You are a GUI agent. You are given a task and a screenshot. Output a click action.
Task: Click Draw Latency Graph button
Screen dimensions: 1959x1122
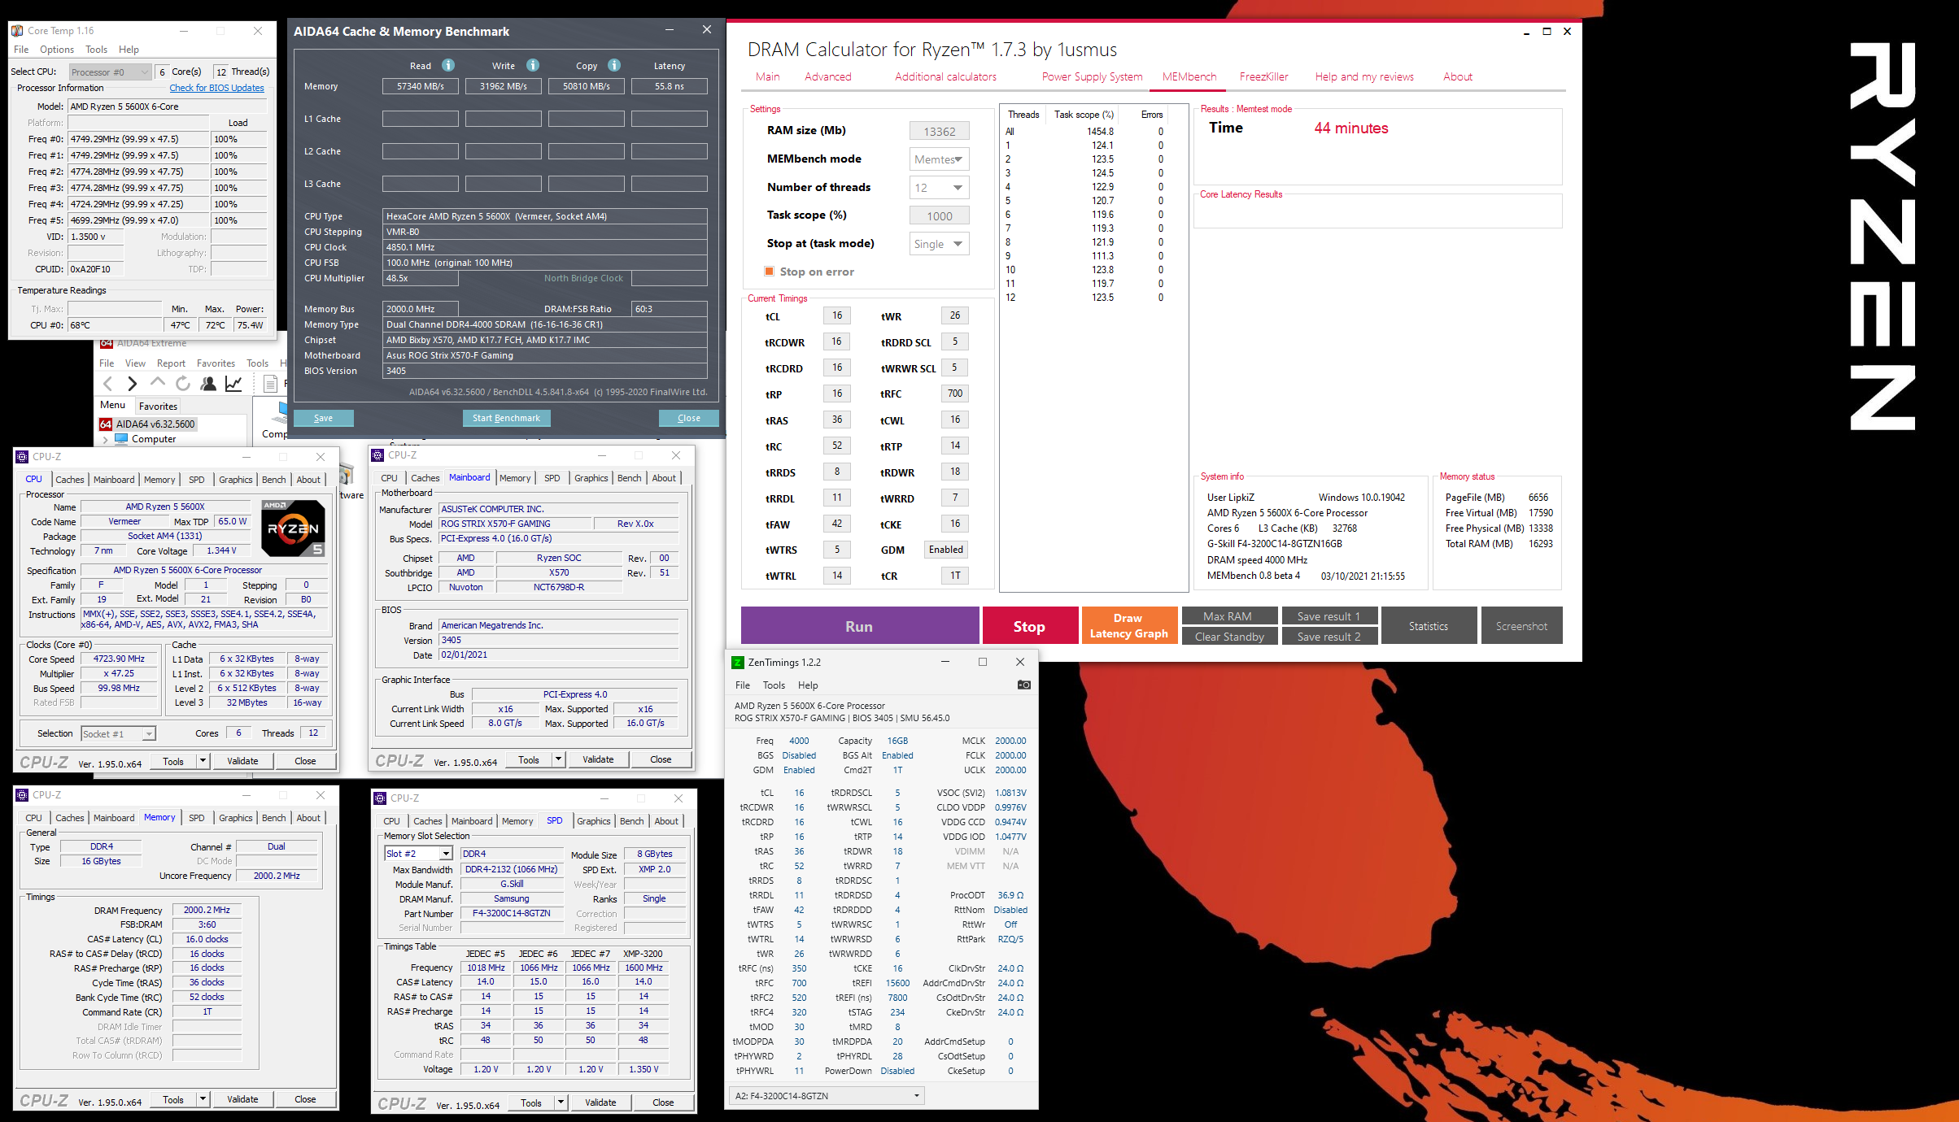pos(1128,626)
